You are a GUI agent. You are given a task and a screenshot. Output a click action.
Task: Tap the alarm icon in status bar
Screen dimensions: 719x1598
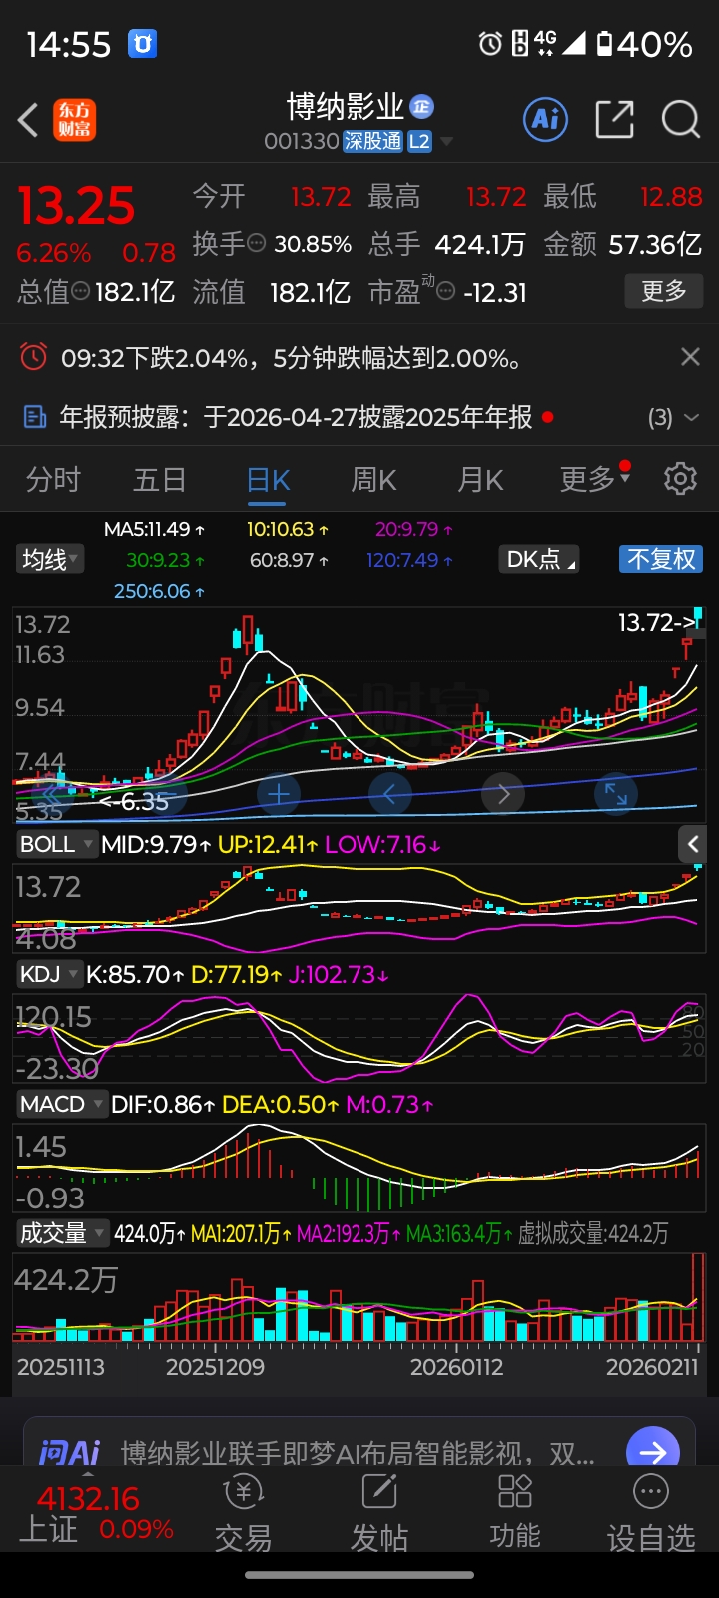(x=490, y=44)
